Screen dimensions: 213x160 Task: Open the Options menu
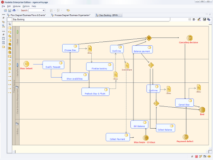tap(26, 6)
